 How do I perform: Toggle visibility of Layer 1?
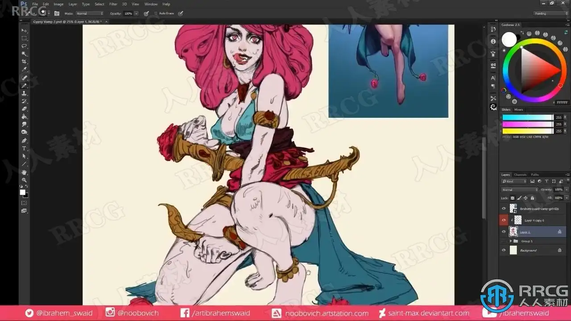pos(504,231)
